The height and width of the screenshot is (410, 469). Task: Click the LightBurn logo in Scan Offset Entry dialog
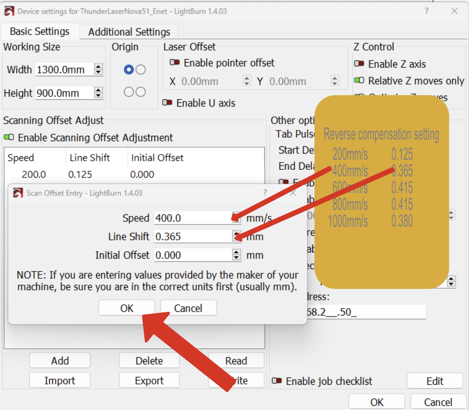pos(18,193)
